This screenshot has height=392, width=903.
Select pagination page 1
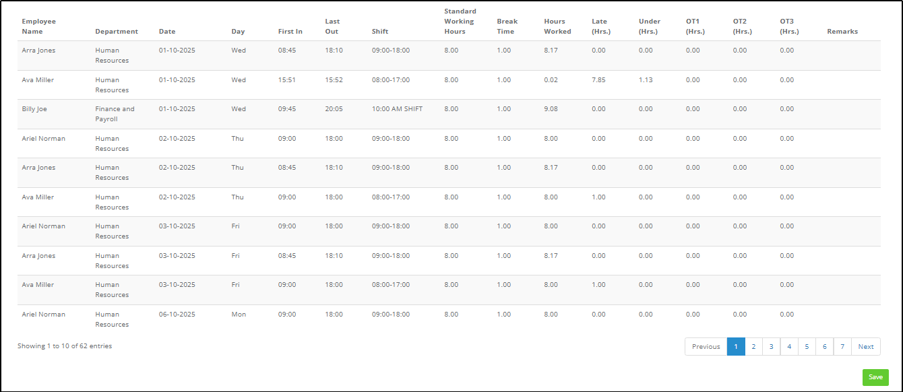736,346
